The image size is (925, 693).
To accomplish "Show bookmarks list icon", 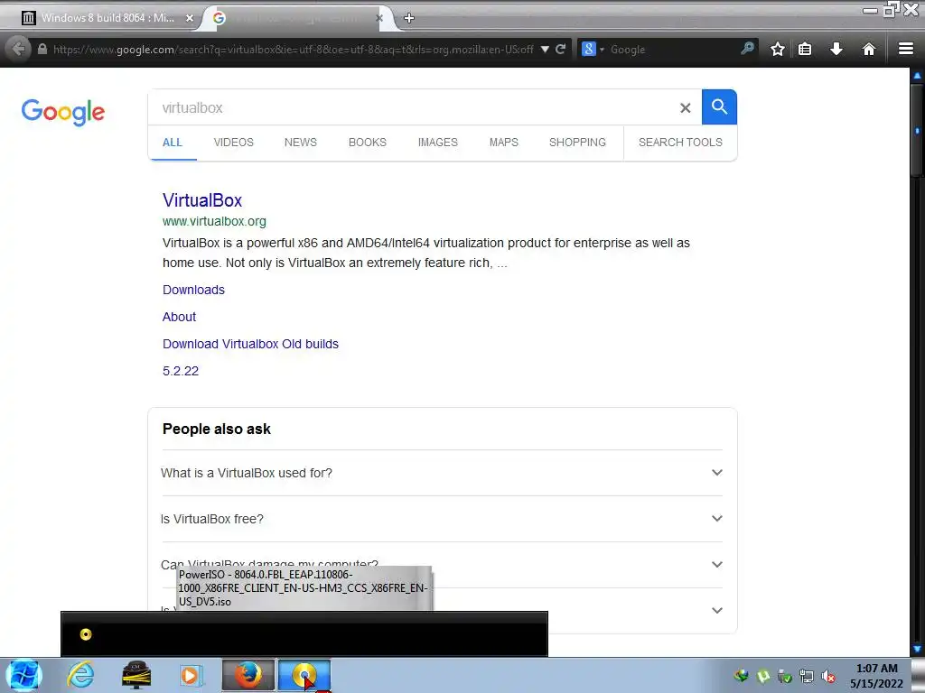I will click(x=805, y=50).
